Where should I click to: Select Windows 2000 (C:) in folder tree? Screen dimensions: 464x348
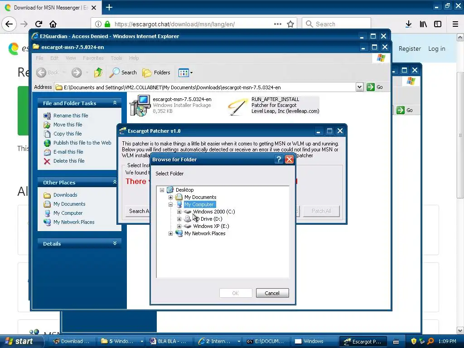coord(214,212)
